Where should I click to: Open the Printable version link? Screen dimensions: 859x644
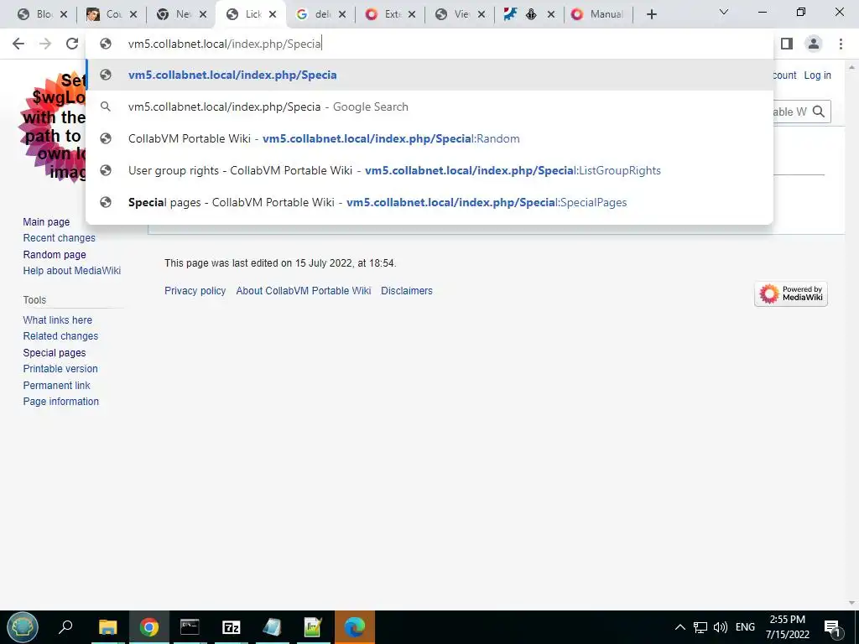coord(60,369)
